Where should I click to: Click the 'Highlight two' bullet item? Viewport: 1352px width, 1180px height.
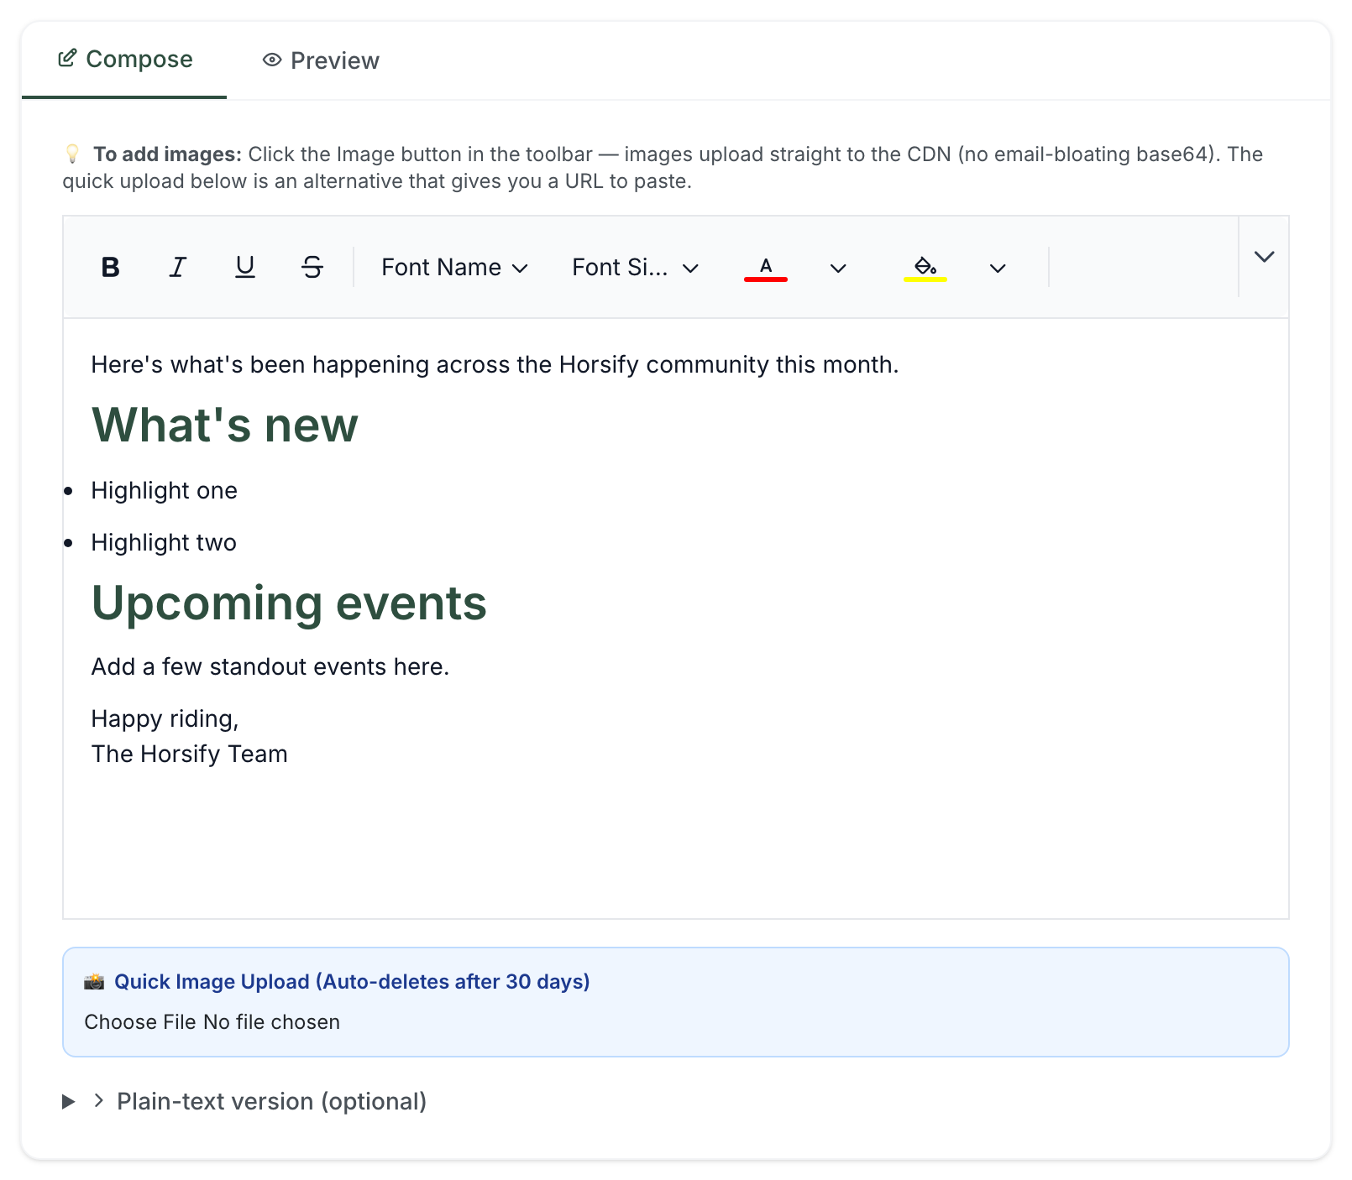164,542
